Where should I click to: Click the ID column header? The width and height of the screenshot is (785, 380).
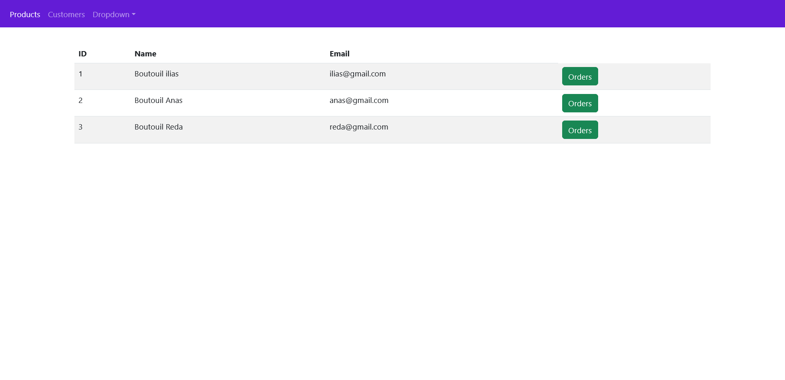pos(82,54)
